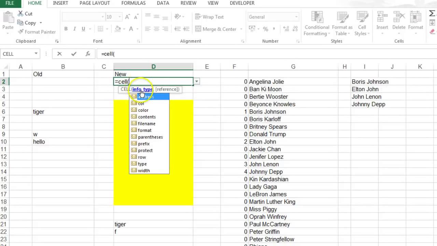Select column G header
The image size is (437, 246).
[x=293, y=67]
